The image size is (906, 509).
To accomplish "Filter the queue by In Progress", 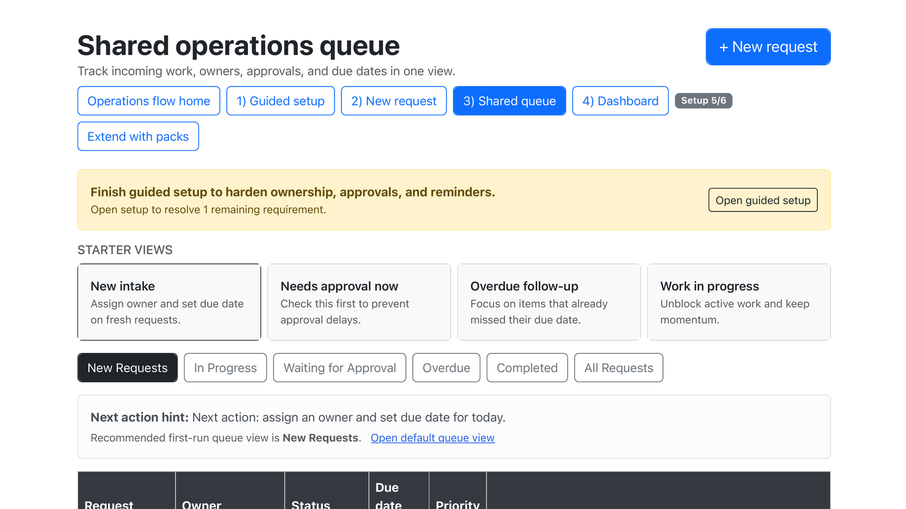I will tap(225, 368).
